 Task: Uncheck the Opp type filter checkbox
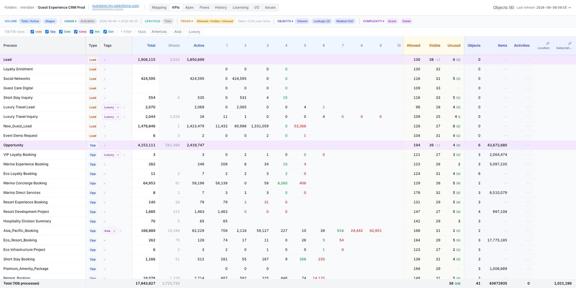click(x=47, y=32)
